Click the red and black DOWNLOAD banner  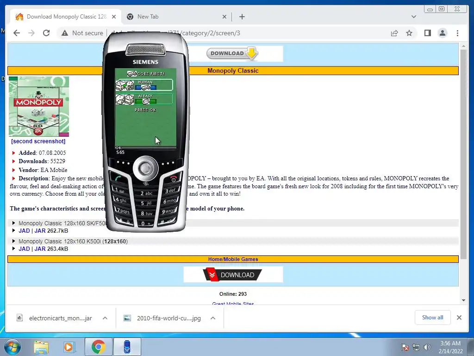point(233,274)
